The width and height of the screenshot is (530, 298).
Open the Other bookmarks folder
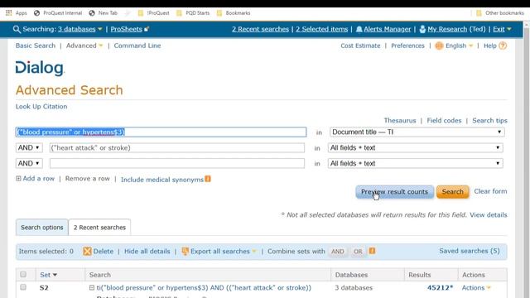(x=500, y=13)
